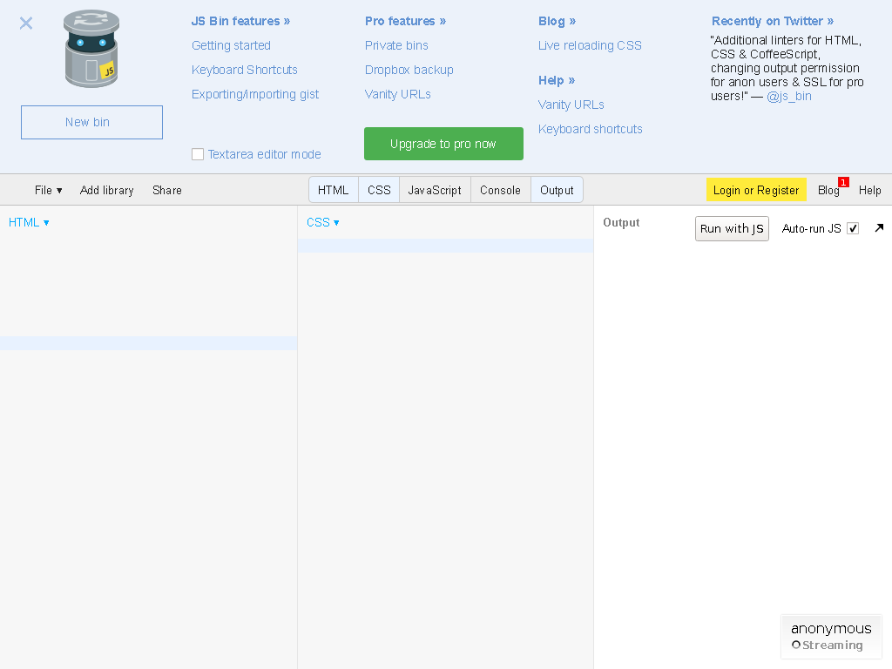Toggle the HTML panel tab
The width and height of the screenshot is (892, 669).
[334, 190]
